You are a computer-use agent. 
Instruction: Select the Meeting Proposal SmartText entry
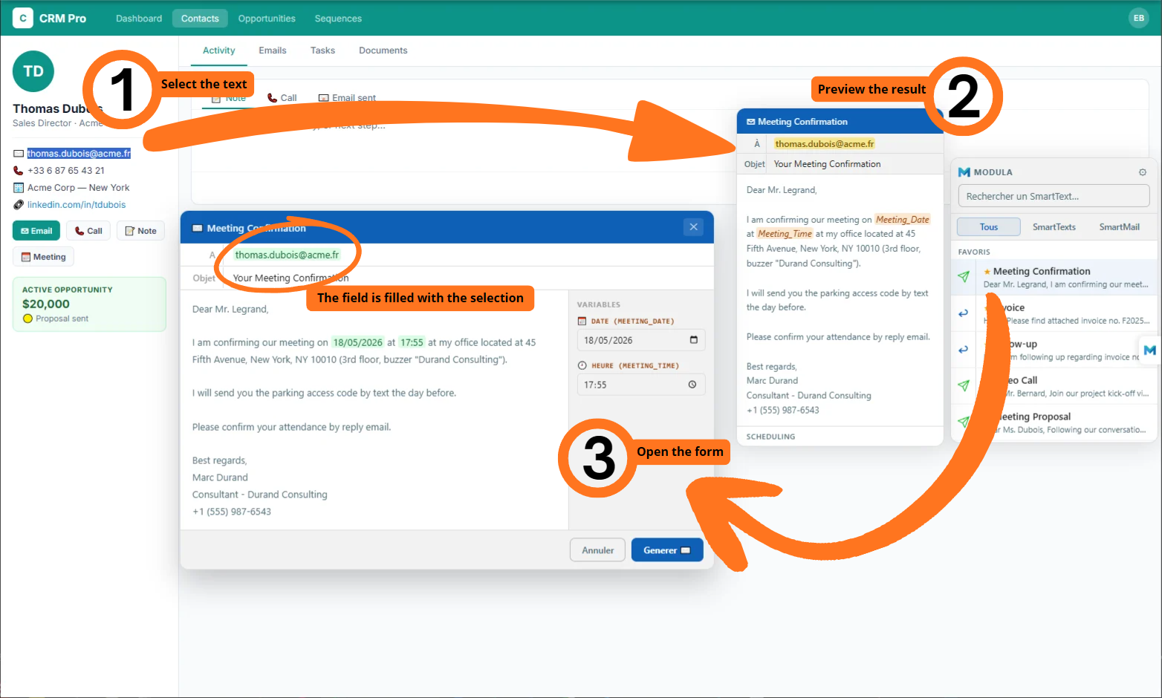click(1054, 422)
